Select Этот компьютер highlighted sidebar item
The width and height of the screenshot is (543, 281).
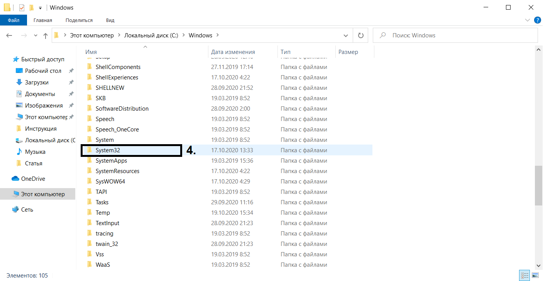click(x=38, y=194)
